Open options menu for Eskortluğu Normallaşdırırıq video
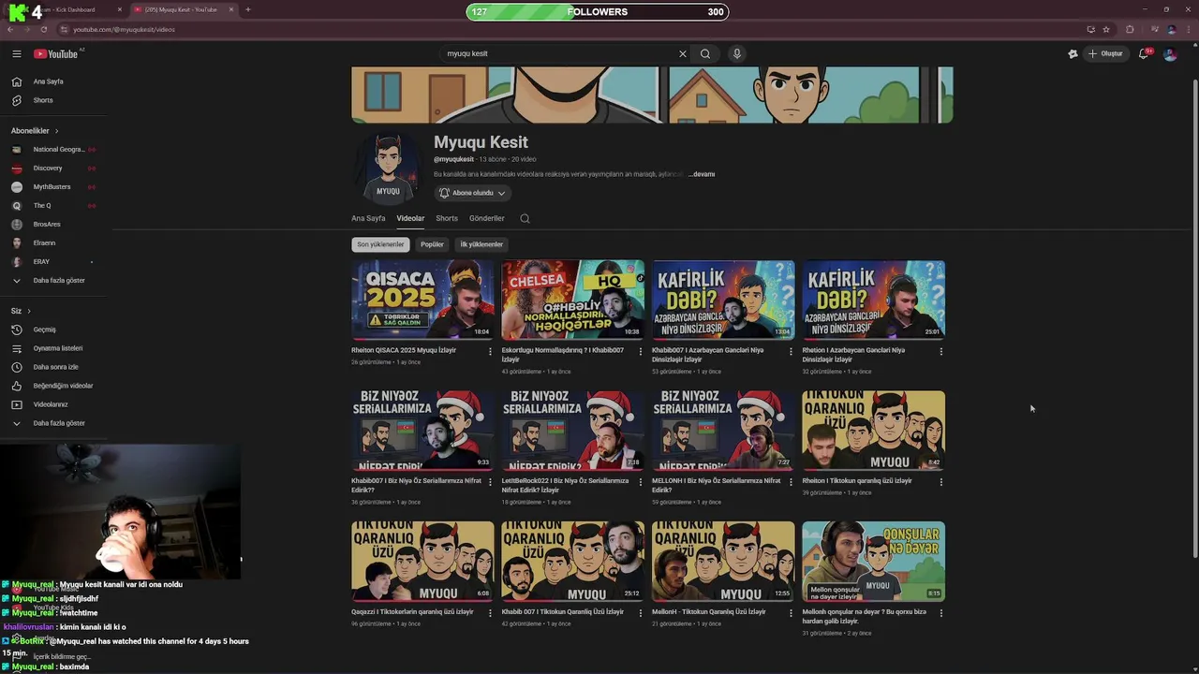Viewport: 1199px width, 674px height. click(641, 352)
